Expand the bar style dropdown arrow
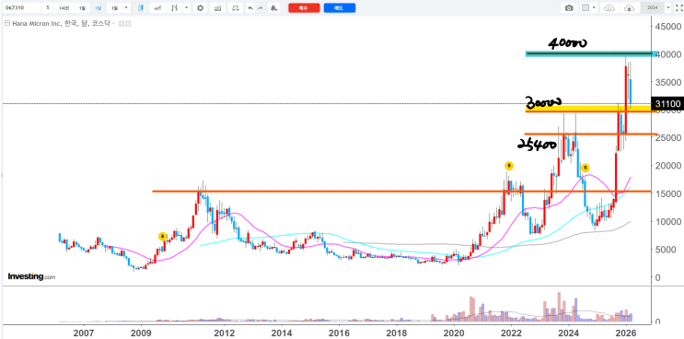The width and height of the screenshot is (684, 339). (x=187, y=8)
